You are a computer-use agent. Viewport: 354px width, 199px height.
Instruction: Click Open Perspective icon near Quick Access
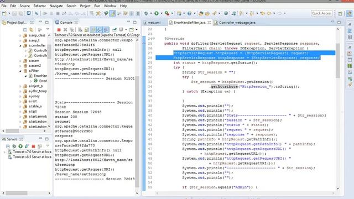pos(340,13)
